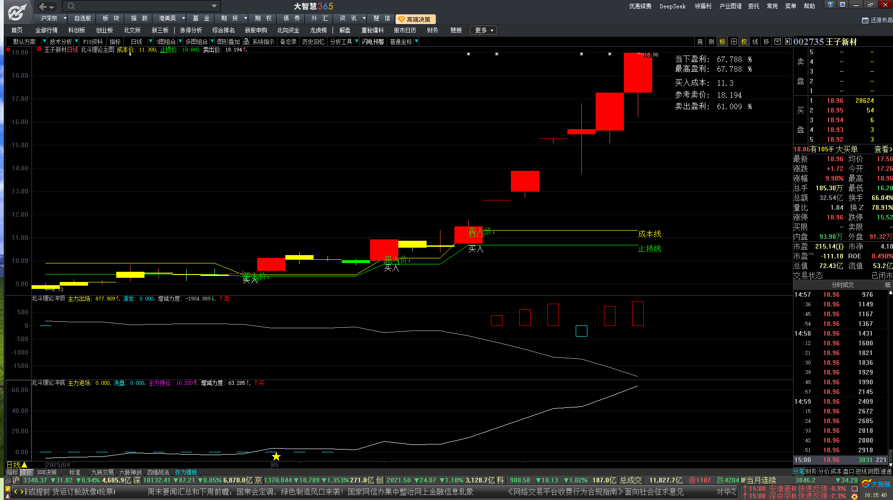This screenshot has width=893, height=500.
Task: Click the 竞 chart toolbar icon
Action: coord(700,42)
